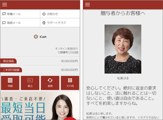Open the hamburger menu on the iCash screen
163x120 pixels.
[5, 5]
